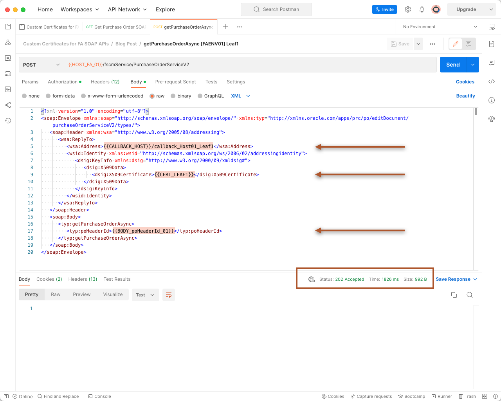Expand the No Environment selector

click(x=438, y=27)
